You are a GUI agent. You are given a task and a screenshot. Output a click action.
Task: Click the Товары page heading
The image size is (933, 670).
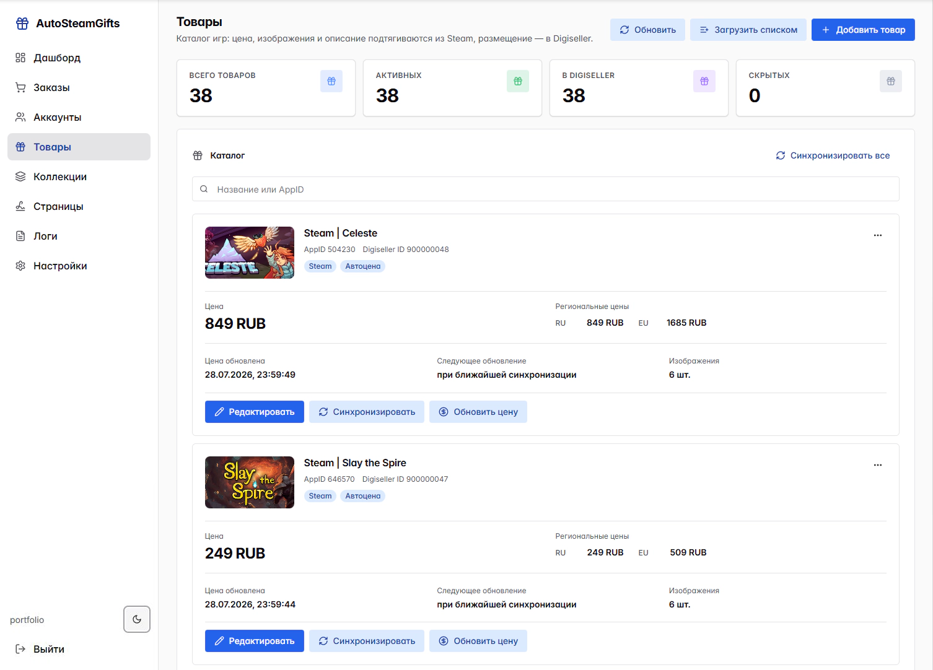(x=199, y=22)
